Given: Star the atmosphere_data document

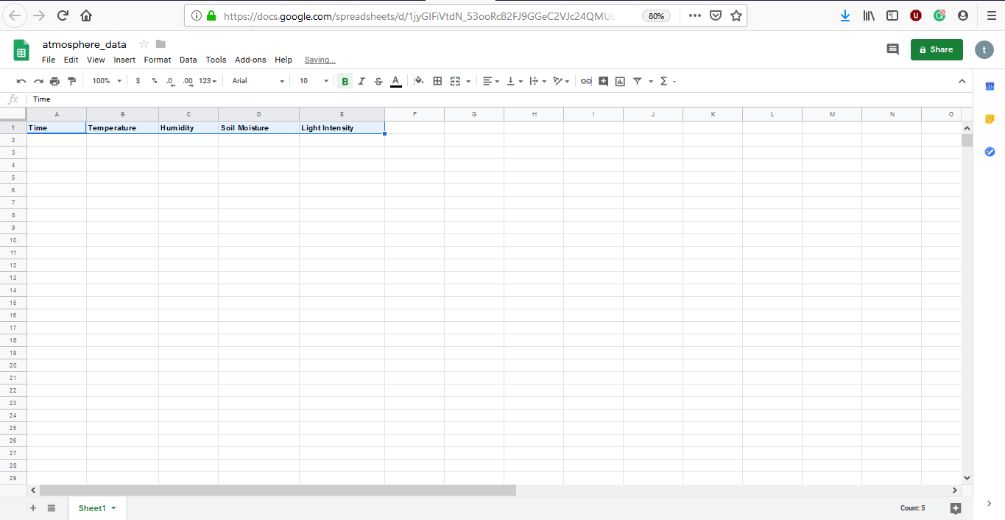Looking at the screenshot, I should tap(144, 44).
